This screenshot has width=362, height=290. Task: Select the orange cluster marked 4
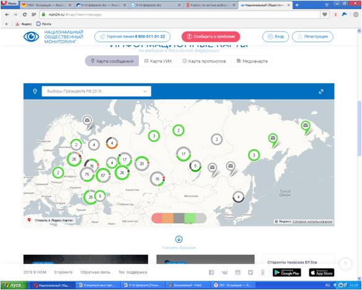tap(112, 143)
